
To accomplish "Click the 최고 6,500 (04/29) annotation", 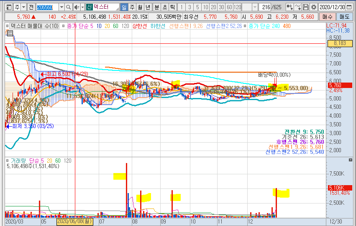I will (64, 74).
